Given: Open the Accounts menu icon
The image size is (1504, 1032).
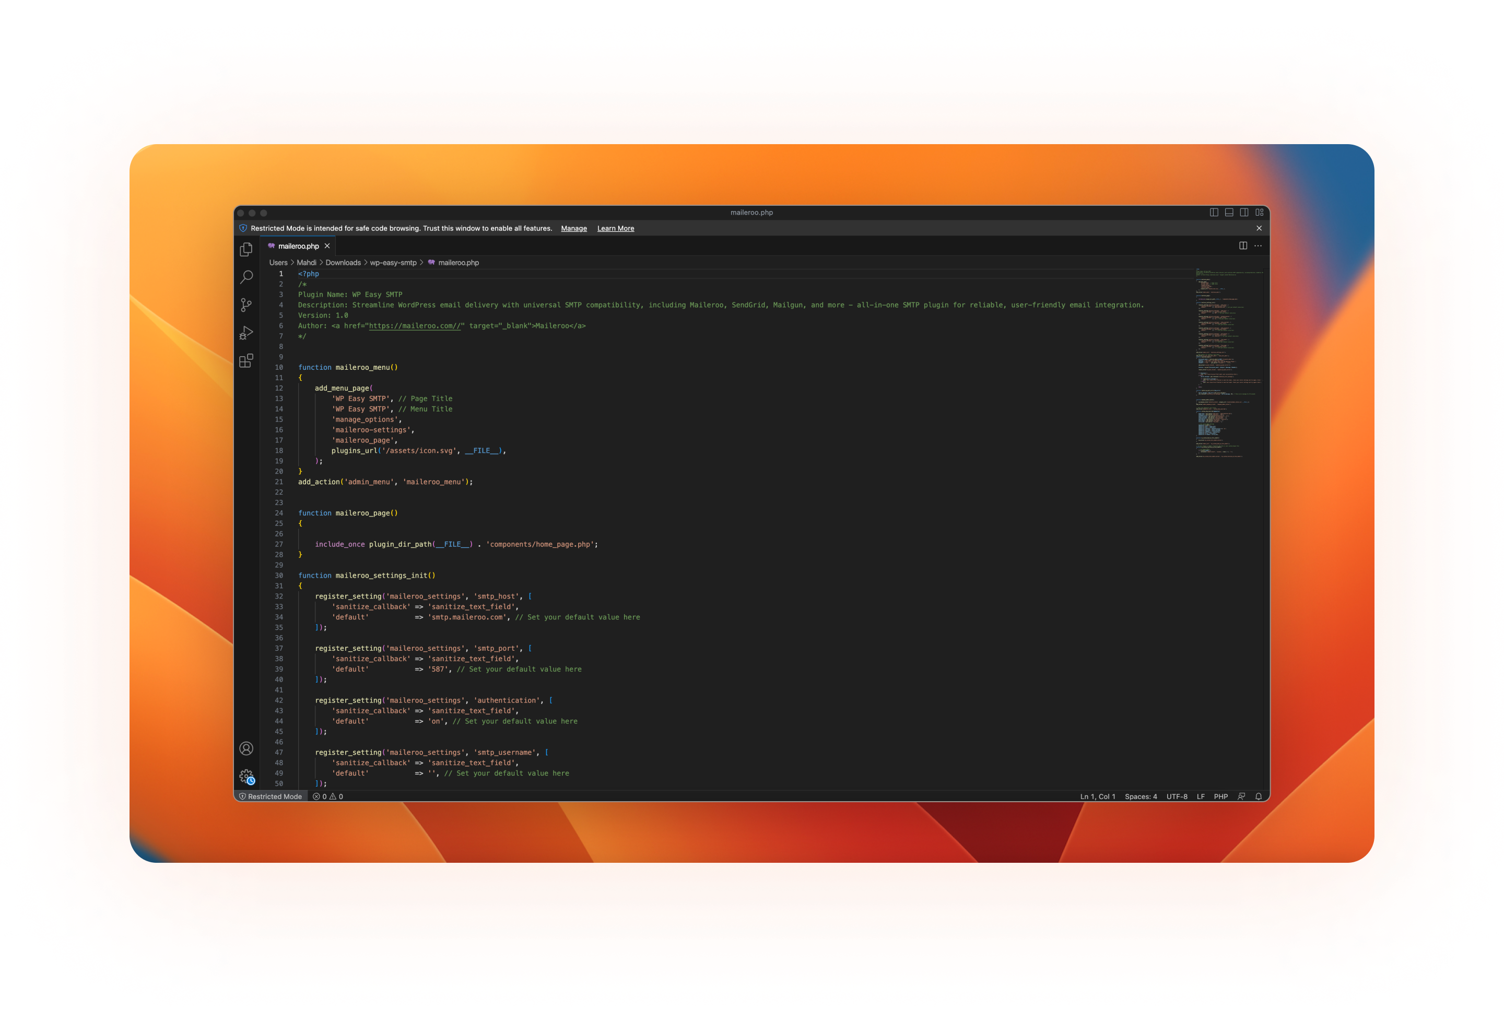Looking at the screenshot, I should 246,748.
